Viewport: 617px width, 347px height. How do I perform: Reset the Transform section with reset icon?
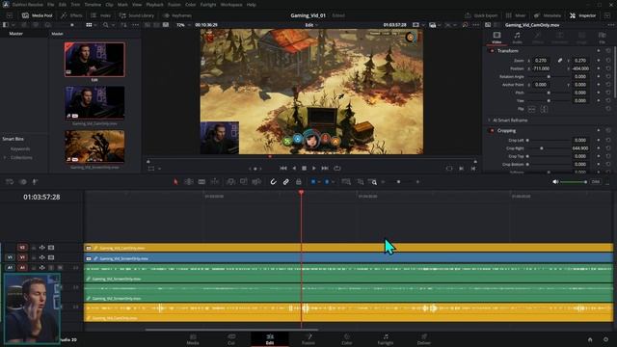(x=608, y=51)
